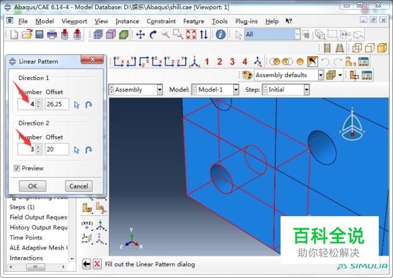The width and height of the screenshot is (393, 278).
Task: Select Time Points in model tree
Action: [26, 237]
